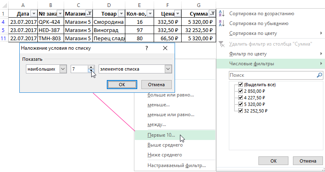Screen dimensions: 325x172
Task: Toggle the 32 252,50 ₽ checkbox
Action: (x=240, y=111)
